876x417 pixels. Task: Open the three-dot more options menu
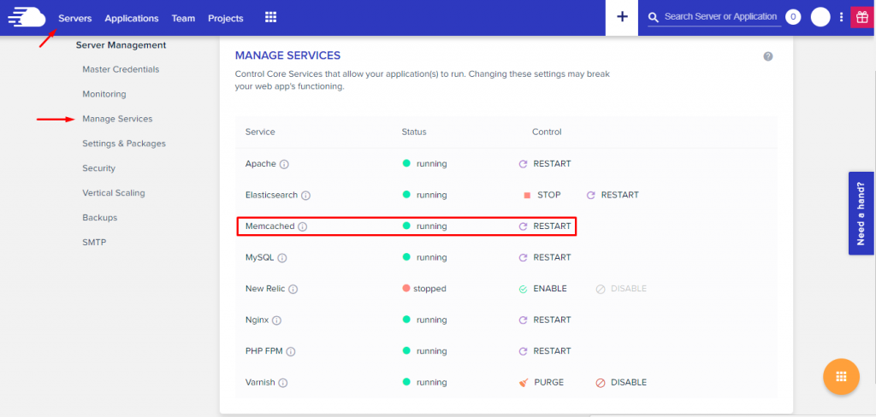click(x=842, y=17)
